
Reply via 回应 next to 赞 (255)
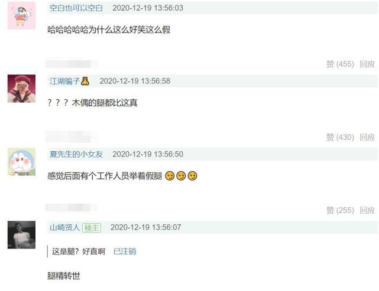click(367, 210)
